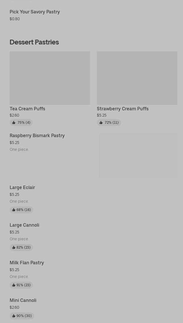This screenshot has height=323, width=183.
Task: Click the Dessert Pastries section heading
Action: click(x=34, y=42)
